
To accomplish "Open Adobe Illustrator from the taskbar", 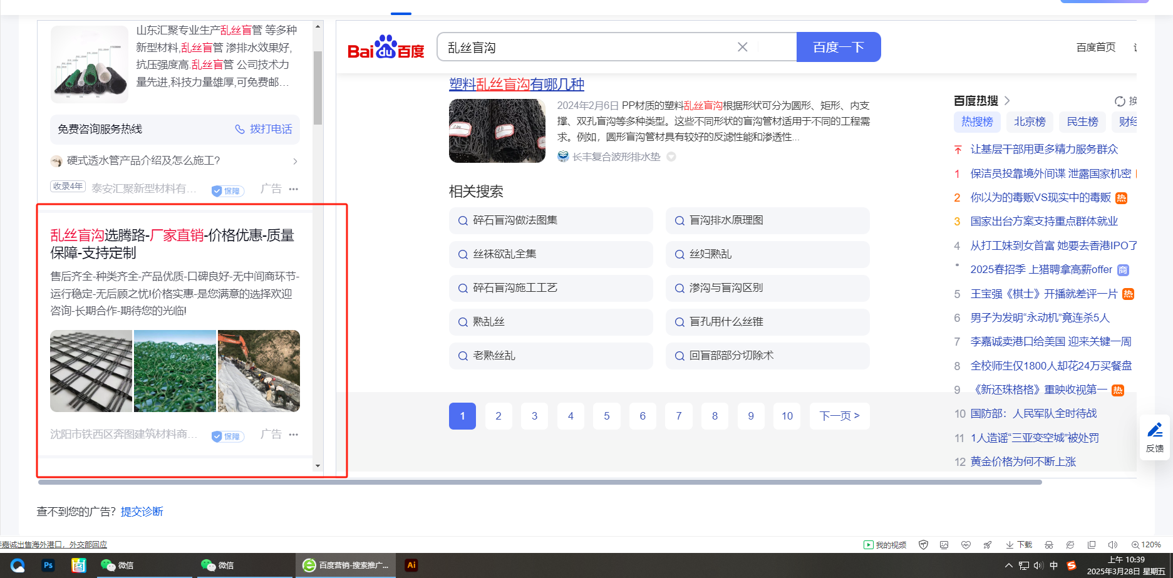I will [x=411, y=565].
